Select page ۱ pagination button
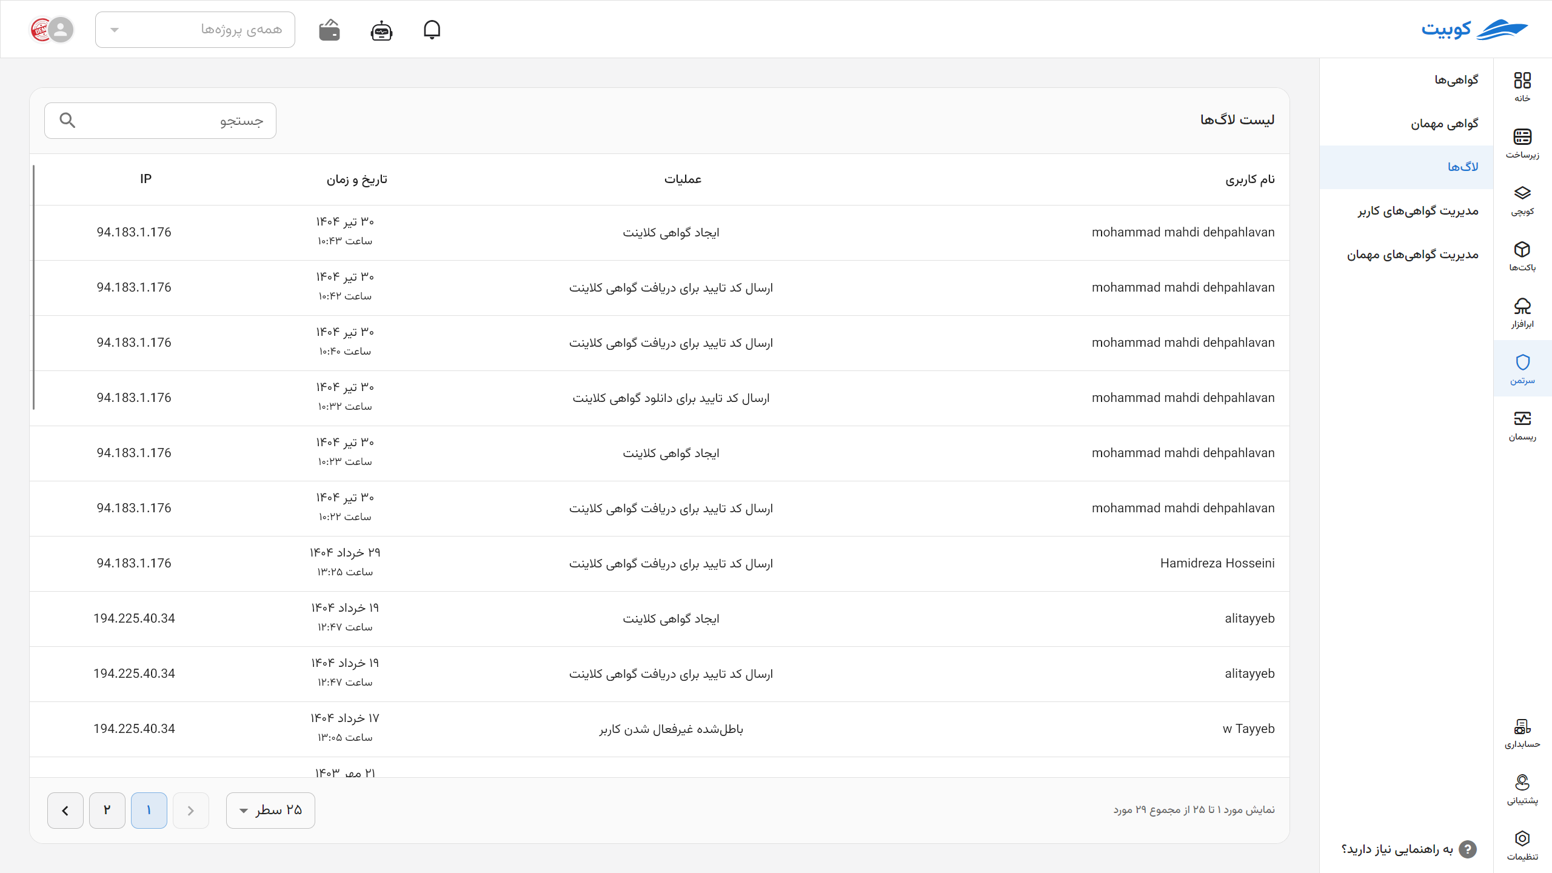The height and width of the screenshot is (873, 1552). [x=149, y=810]
